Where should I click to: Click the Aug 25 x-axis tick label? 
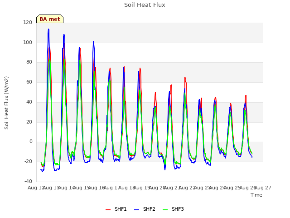click(233, 188)
